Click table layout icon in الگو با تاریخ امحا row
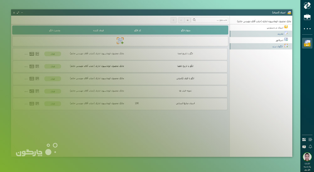The image size is (314, 172). (32, 54)
